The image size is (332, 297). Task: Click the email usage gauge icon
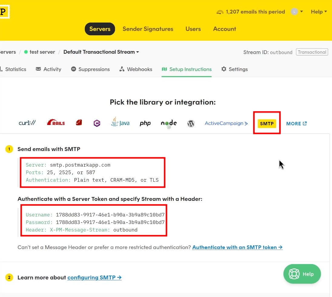[220, 12]
